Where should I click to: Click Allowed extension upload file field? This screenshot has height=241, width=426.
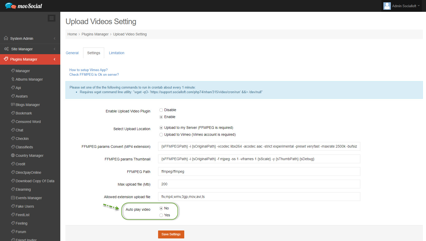(259, 197)
